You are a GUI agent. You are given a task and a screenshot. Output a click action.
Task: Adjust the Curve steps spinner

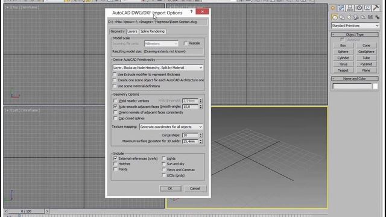200,135
